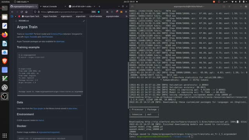View site security lock info

(39, 12)
